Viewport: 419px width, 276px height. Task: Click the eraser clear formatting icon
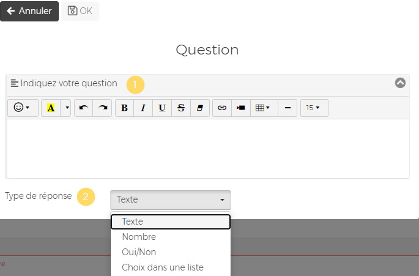pos(199,108)
